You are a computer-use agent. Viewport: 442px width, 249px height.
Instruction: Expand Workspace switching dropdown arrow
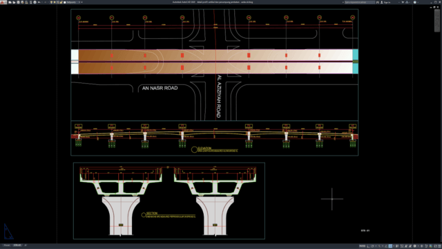418,246
